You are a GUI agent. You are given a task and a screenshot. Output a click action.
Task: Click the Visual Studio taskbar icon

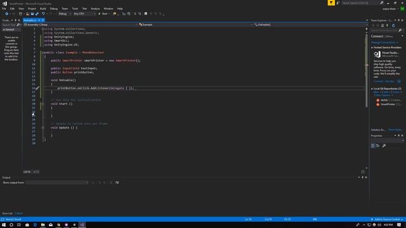click(x=82, y=225)
